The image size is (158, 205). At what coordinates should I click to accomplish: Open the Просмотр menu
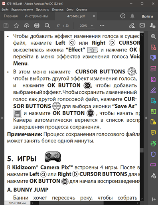(42, 10)
